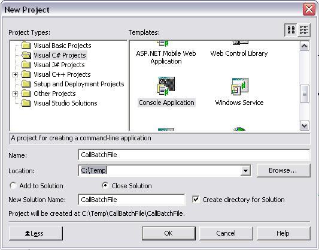Choose the ASP.NET Mobile Web Application template
This screenshot has height=250, width=319.
coord(166,52)
